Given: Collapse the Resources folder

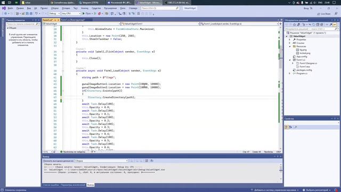Looking at the screenshot, I should pos(289,46).
